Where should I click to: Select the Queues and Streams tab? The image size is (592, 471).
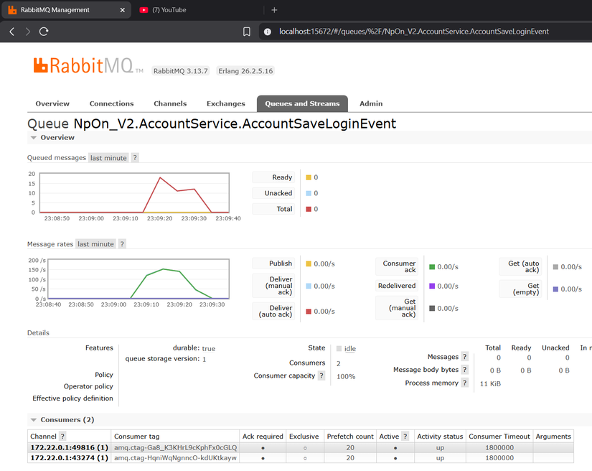point(302,103)
